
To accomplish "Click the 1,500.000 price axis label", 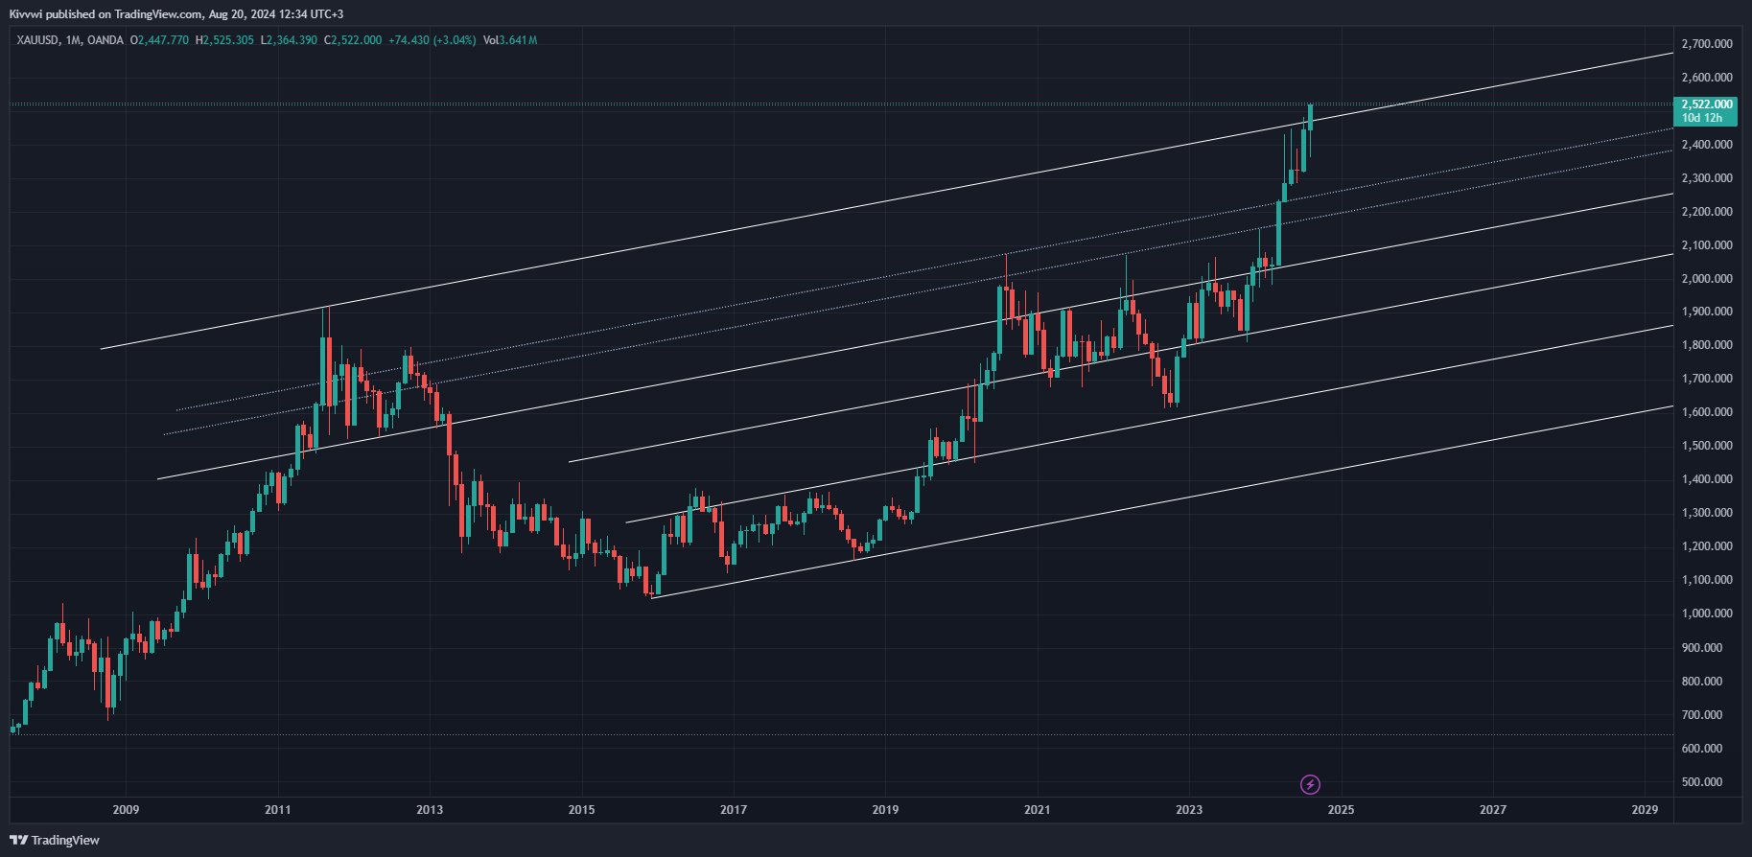I will (1707, 446).
